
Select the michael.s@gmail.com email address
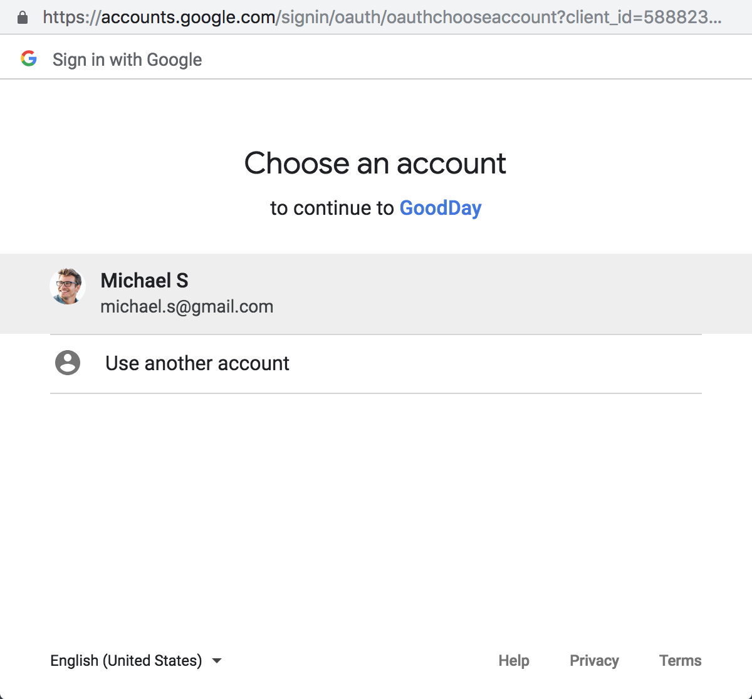(x=187, y=307)
